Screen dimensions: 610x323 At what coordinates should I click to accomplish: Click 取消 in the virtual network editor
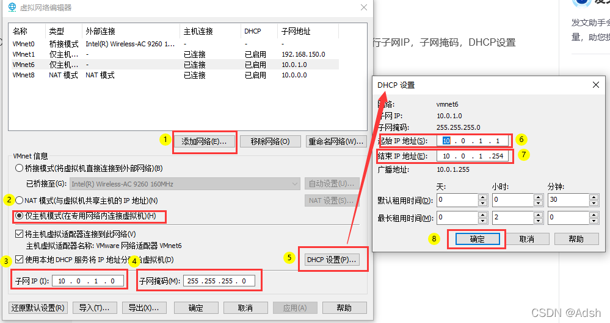245,308
